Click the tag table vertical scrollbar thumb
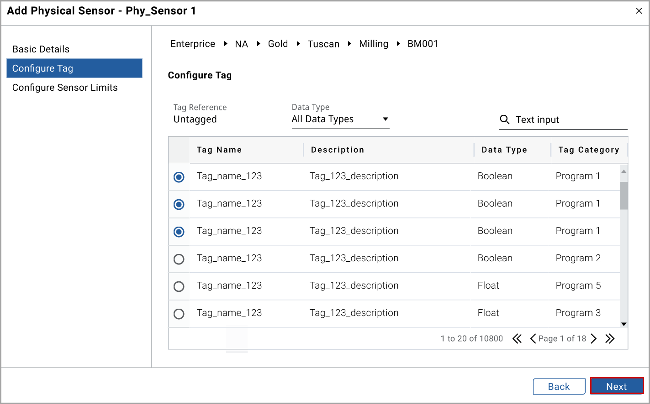The image size is (650, 404). point(624,196)
